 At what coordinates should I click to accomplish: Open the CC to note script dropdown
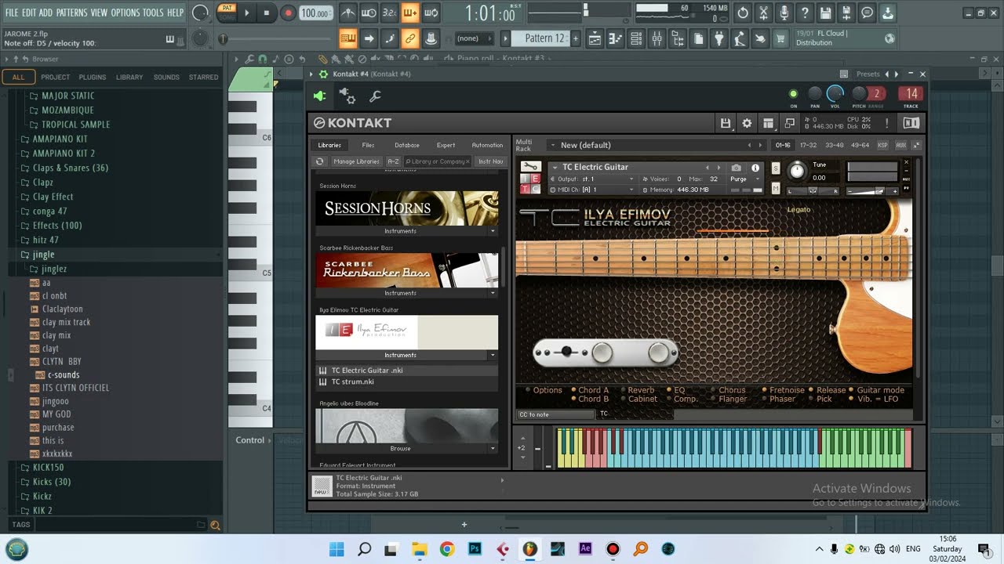click(555, 414)
